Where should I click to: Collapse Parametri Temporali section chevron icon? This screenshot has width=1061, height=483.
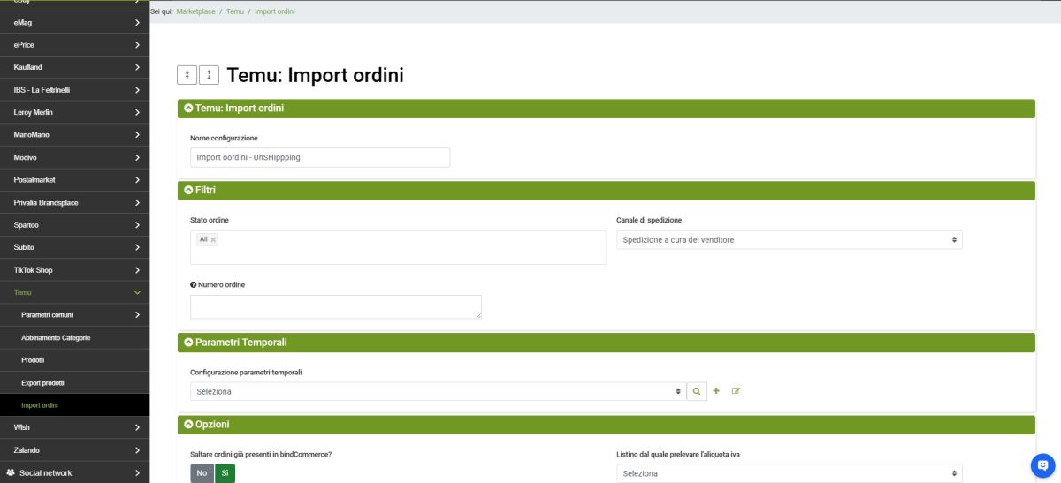188,343
